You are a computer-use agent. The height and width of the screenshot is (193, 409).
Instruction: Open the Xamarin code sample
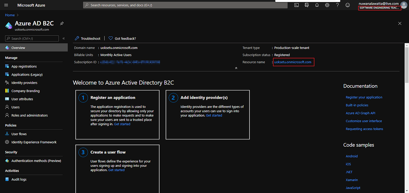coord(352,180)
